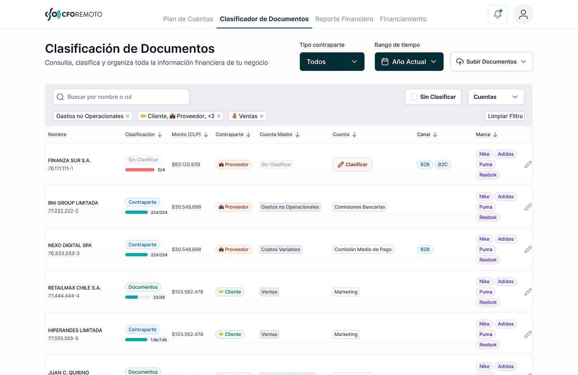
Task: Click the sort arrow on Monto (CLP) column
Action: [x=206, y=134]
